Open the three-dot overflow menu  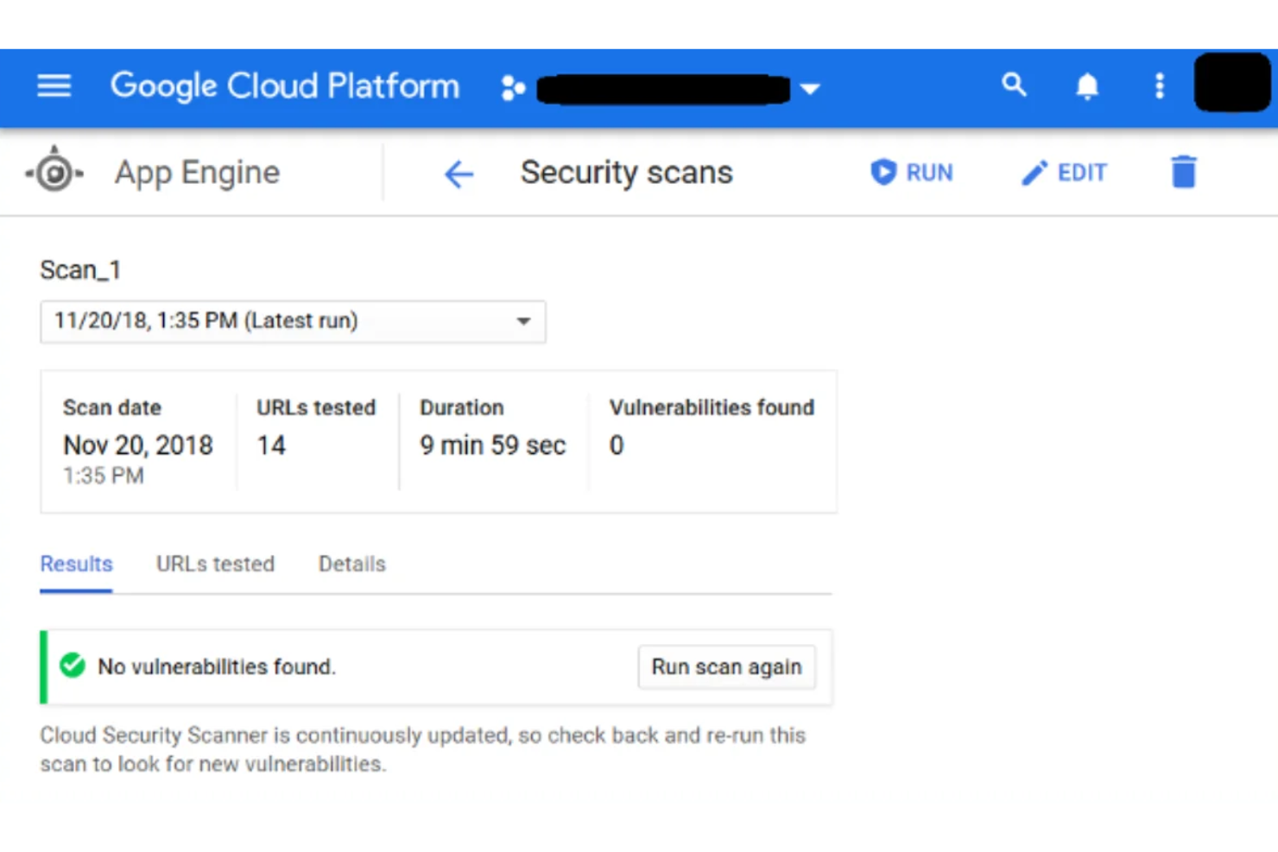click(x=1159, y=85)
